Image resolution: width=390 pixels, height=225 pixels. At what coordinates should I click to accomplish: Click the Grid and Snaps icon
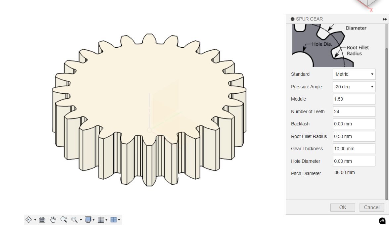pos(101,220)
